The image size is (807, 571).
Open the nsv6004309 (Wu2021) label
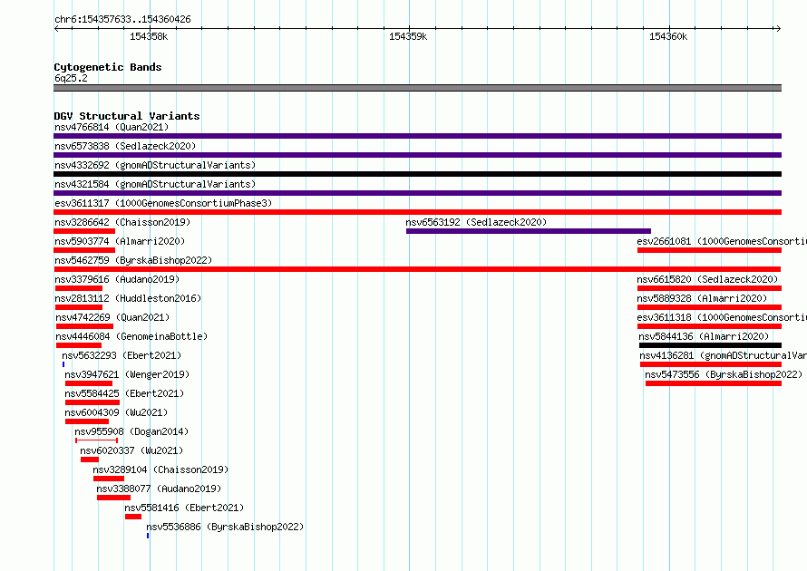click(116, 412)
